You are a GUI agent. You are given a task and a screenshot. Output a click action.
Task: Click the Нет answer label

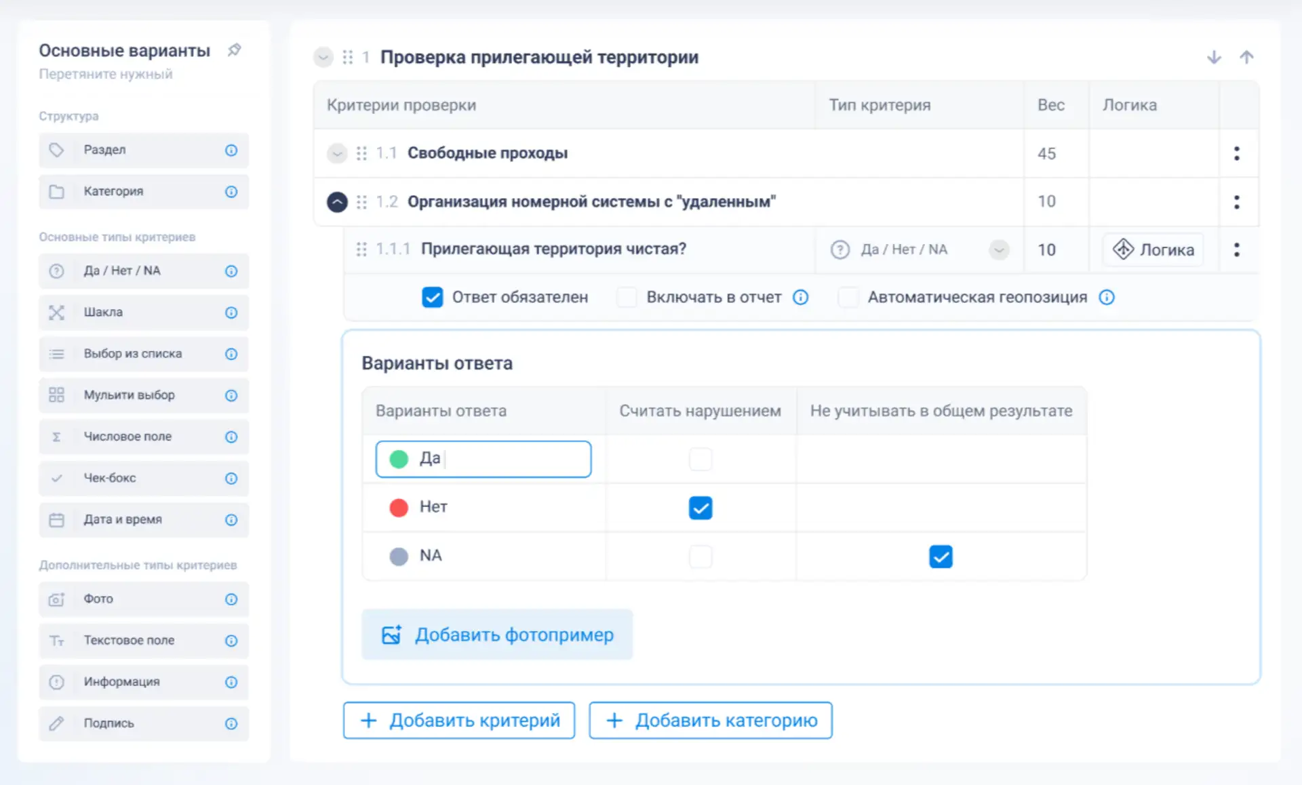click(x=433, y=507)
